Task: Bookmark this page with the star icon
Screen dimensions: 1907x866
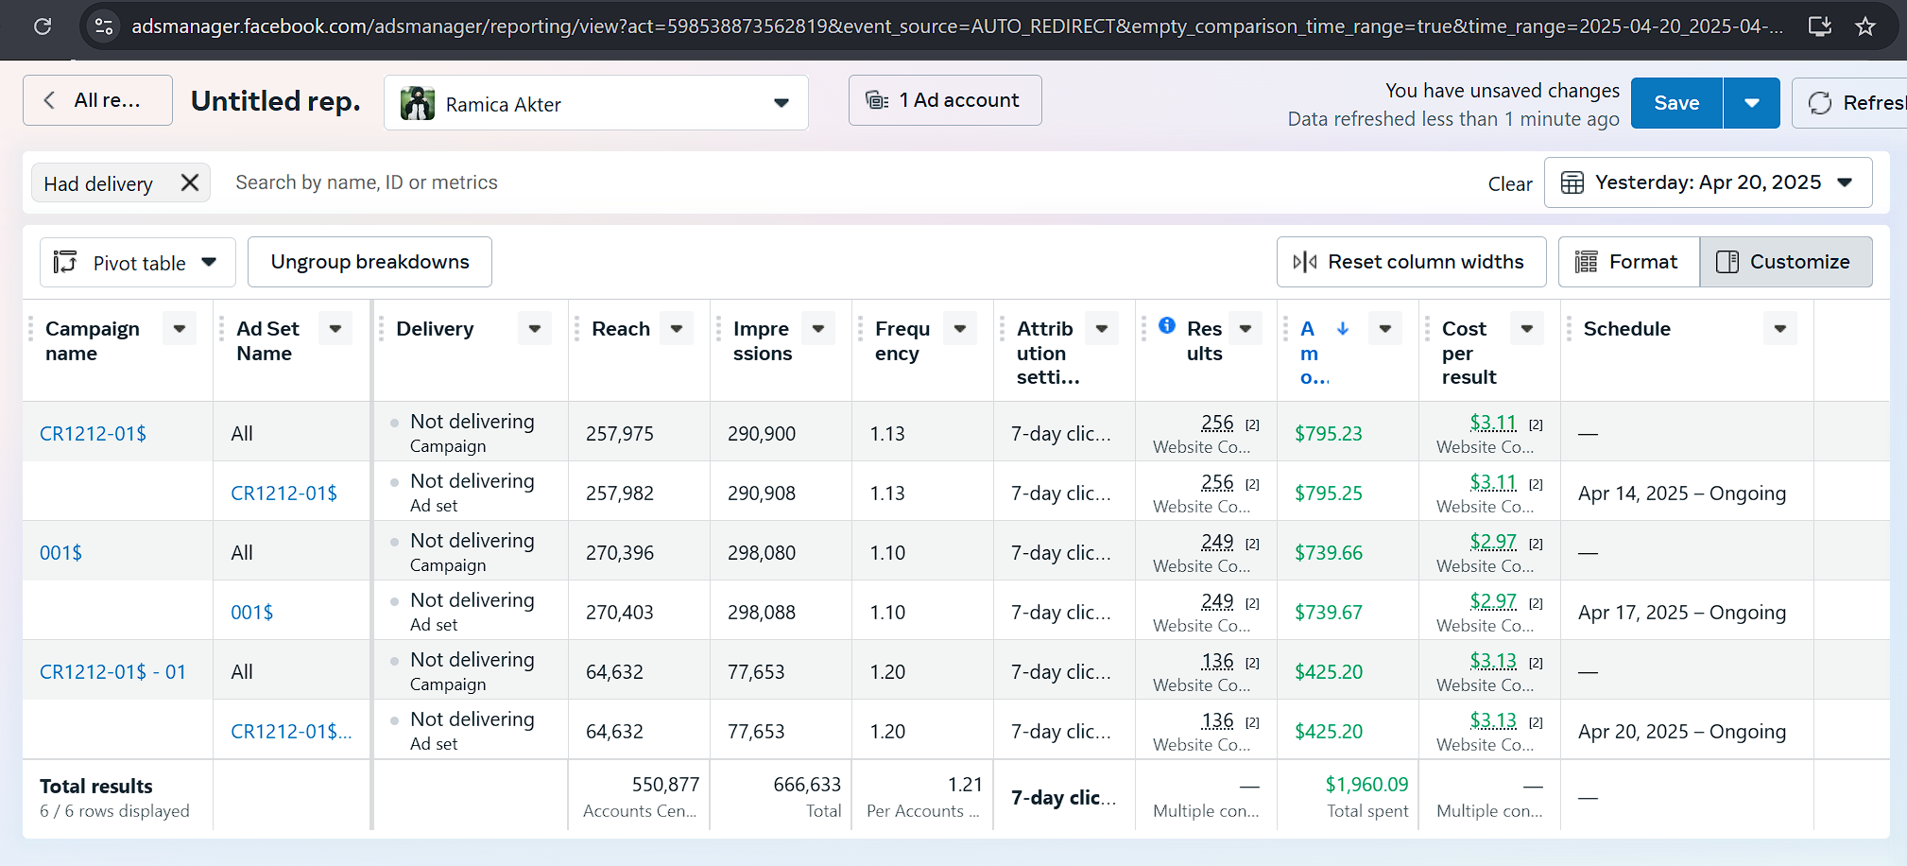Action: pos(1864,26)
